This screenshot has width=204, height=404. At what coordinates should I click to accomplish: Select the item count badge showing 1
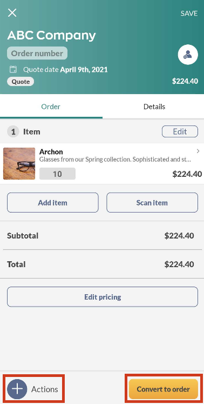tap(13, 132)
